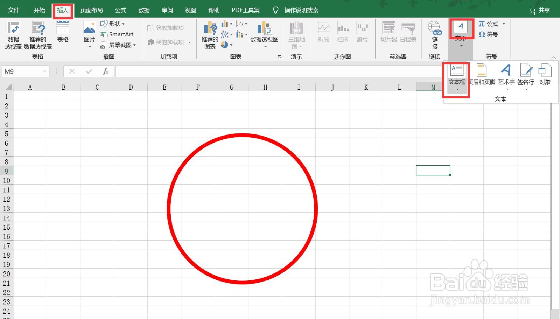Insert a Signature Line (签名行)
The height and width of the screenshot is (319, 560).
526,77
